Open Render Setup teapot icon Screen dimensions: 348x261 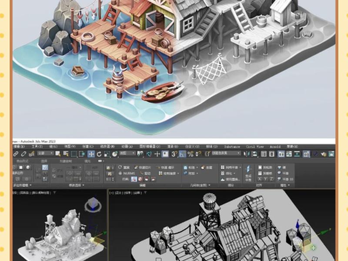tap(324, 154)
